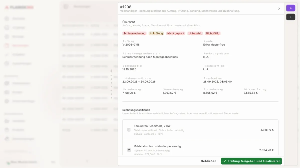Click the Nettobetrag value 7.198,00 €
Viewport: 300px width, 168px height.
click(x=129, y=93)
